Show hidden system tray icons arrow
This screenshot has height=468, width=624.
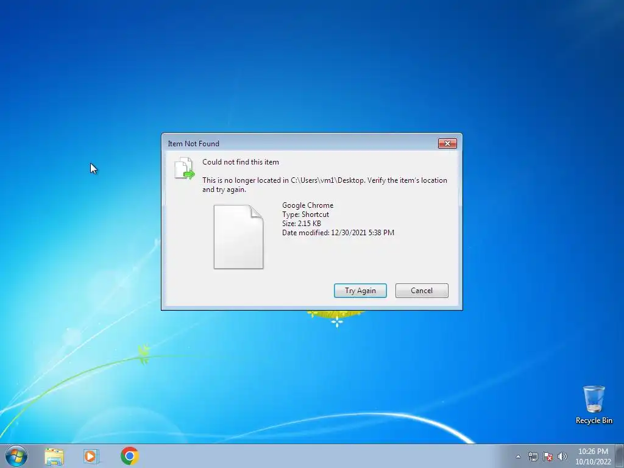(518, 456)
